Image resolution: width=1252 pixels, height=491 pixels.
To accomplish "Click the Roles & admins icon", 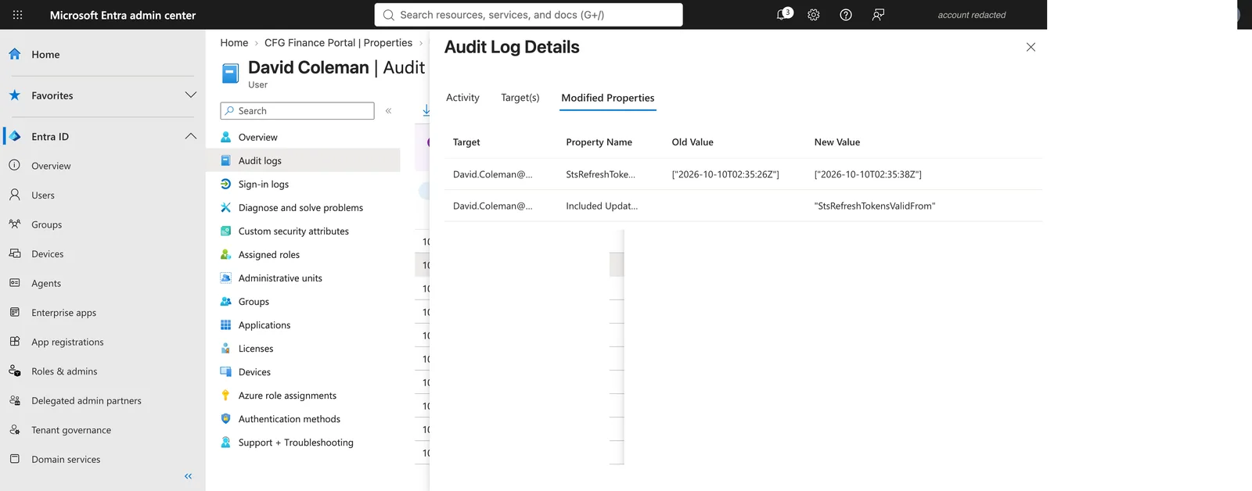I will pyautogui.click(x=15, y=371).
